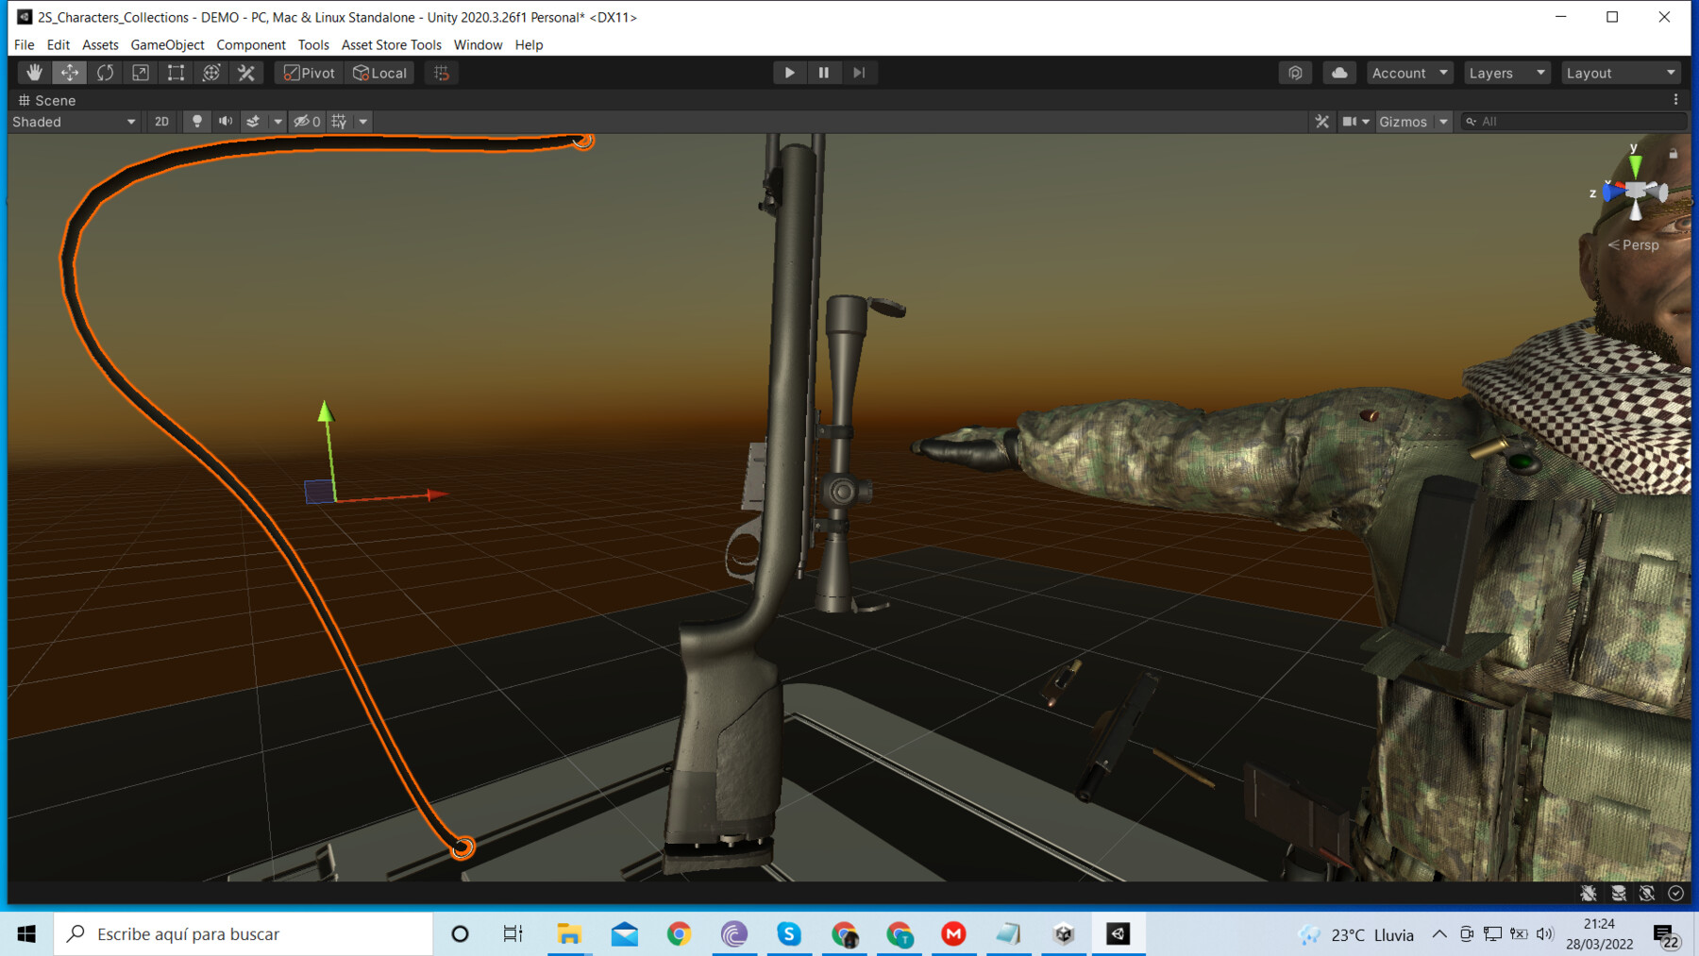Image resolution: width=1699 pixels, height=956 pixels.
Task: Open Scene view more options menu
Action: 1675,99
